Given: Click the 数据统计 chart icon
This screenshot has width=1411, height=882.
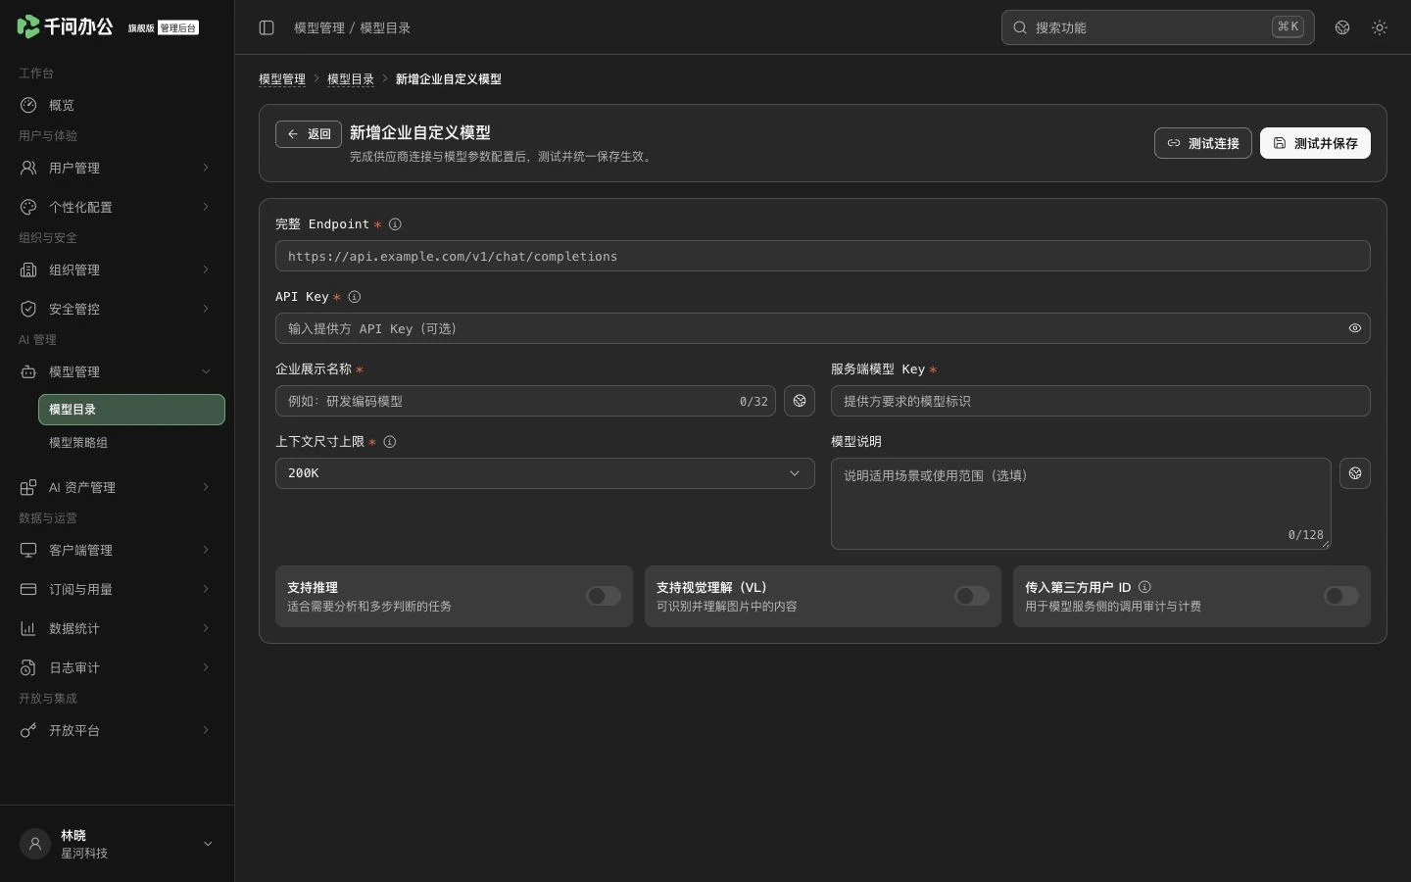Looking at the screenshot, I should tap(28, 628).
